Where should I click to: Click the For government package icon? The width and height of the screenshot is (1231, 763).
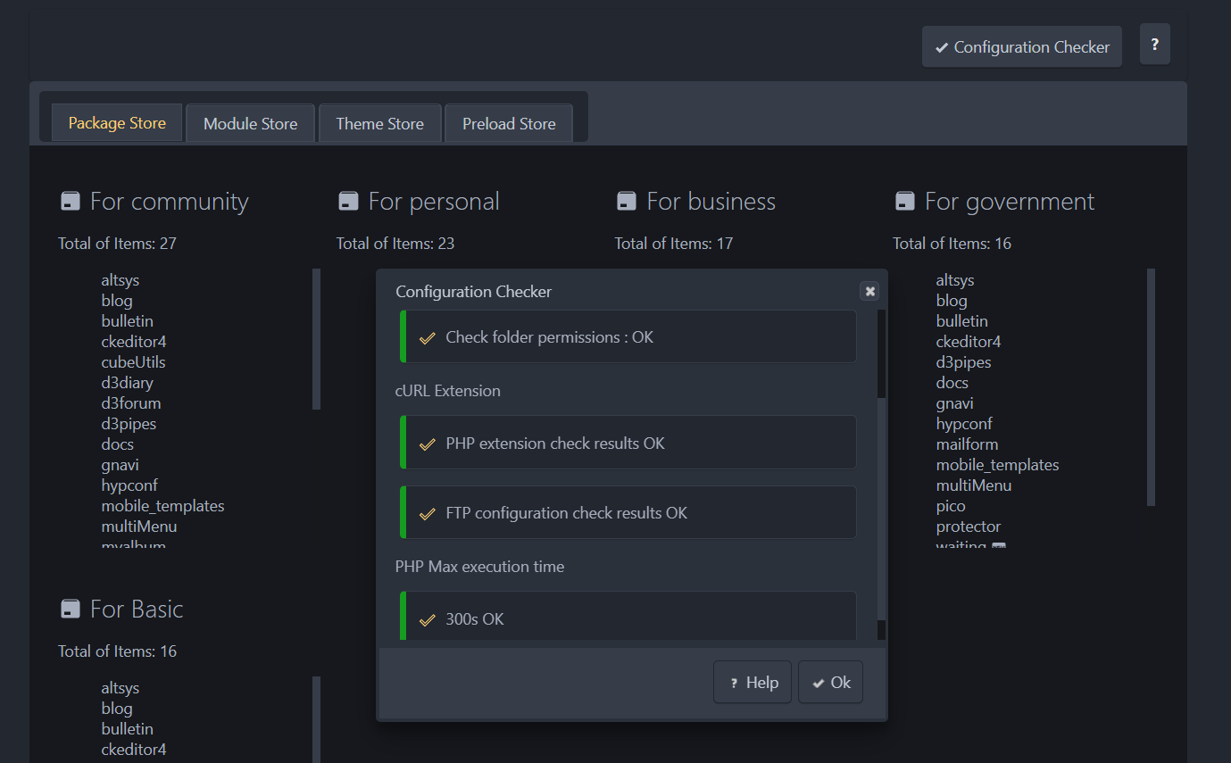904,202
